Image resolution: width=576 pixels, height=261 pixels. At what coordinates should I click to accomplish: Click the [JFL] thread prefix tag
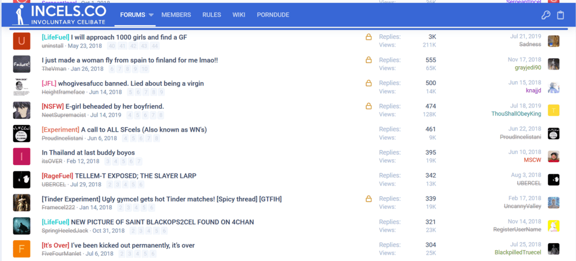[49, 83]
